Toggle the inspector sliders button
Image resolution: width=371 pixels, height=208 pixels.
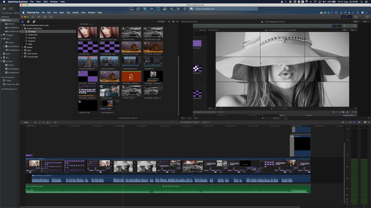(356, 17)
